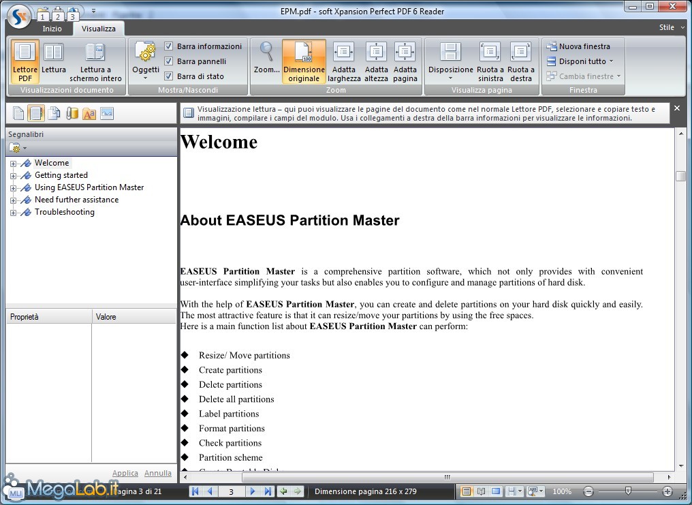The width and height of the screenshot is (692, 505).
Task: Click the third quick-access toolbar icon
Action: click(x=73, y=14)
